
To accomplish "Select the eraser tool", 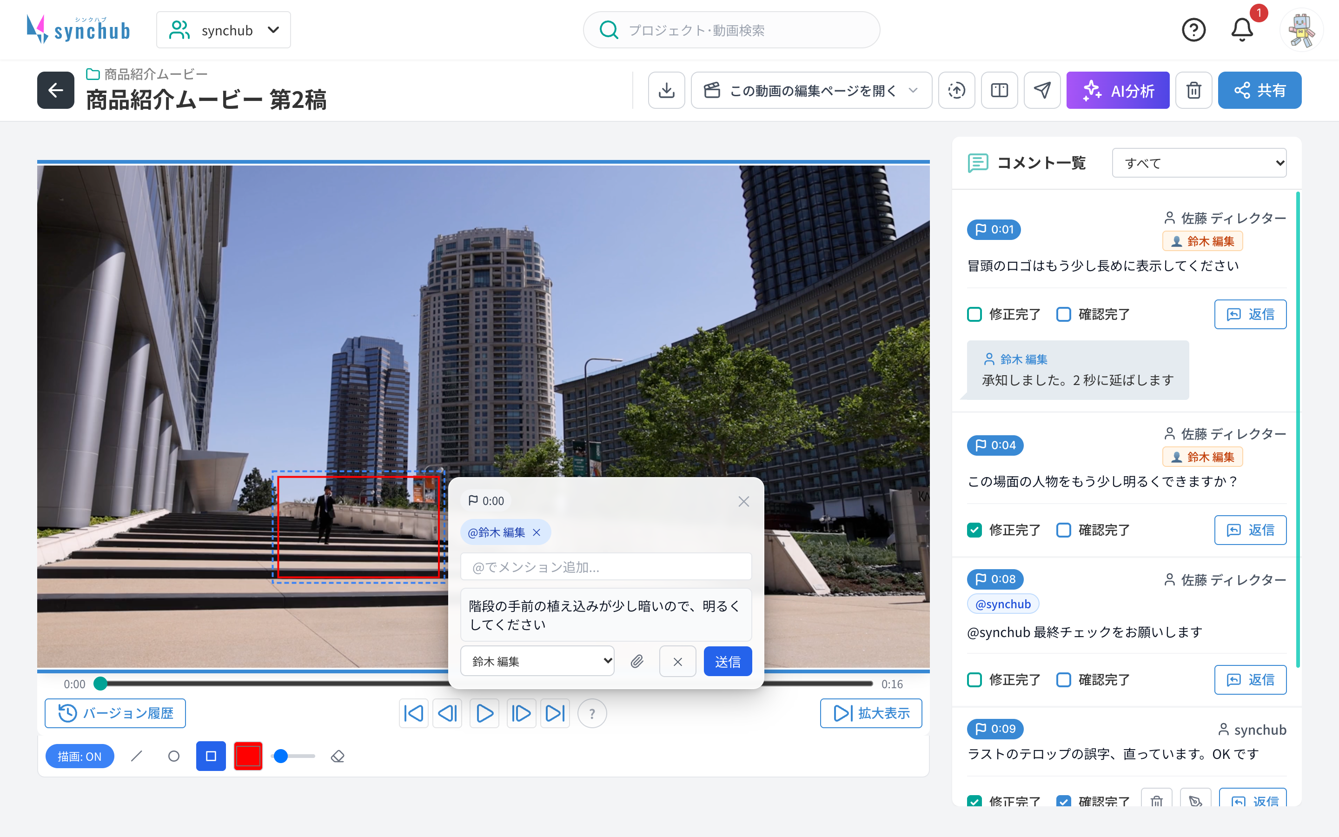I will [x=338, y=756].
